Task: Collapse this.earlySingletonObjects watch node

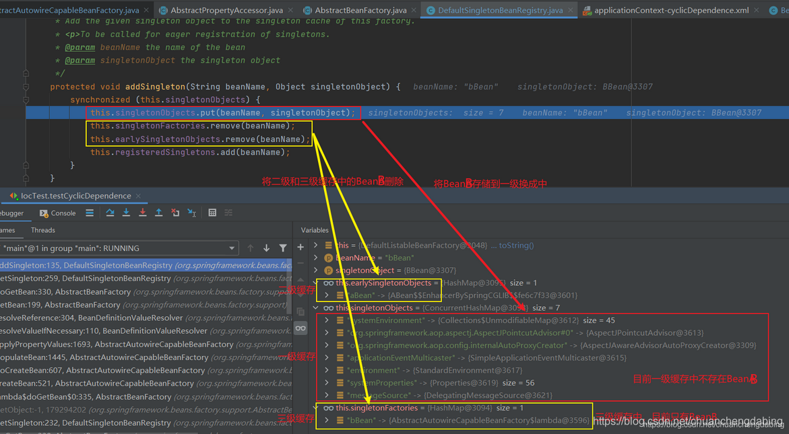Action: click(315, 283)
